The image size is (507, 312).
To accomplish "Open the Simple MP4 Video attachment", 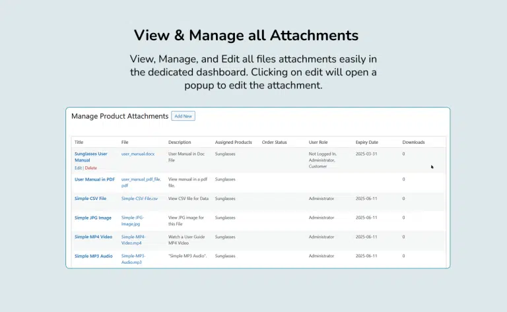I will click(93, 237).
